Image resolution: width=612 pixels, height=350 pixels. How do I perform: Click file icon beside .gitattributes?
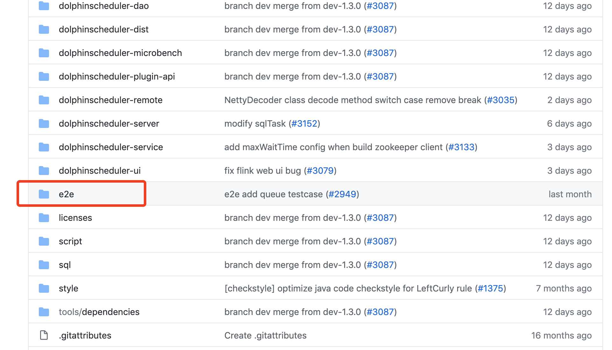point(44,335)
